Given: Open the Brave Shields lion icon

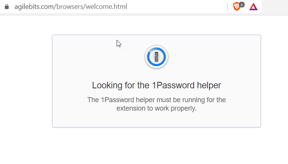Looking at the screenshot, I should pyautogui.click(x=236, y=7).
